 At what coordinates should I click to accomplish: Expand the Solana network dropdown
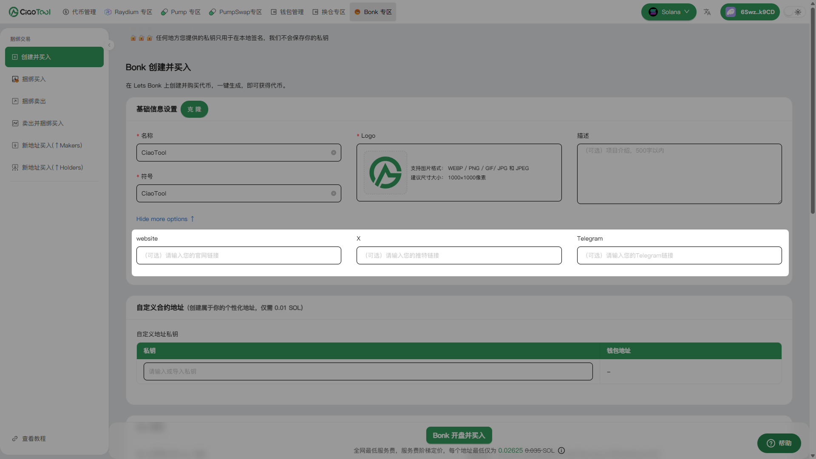pyautogui.click(x=669, y=12)
